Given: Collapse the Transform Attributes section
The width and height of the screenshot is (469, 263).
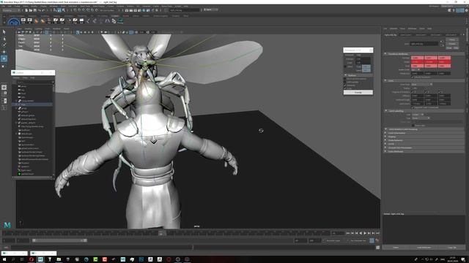Looking at the screenshot, I should tap(385, 54).
